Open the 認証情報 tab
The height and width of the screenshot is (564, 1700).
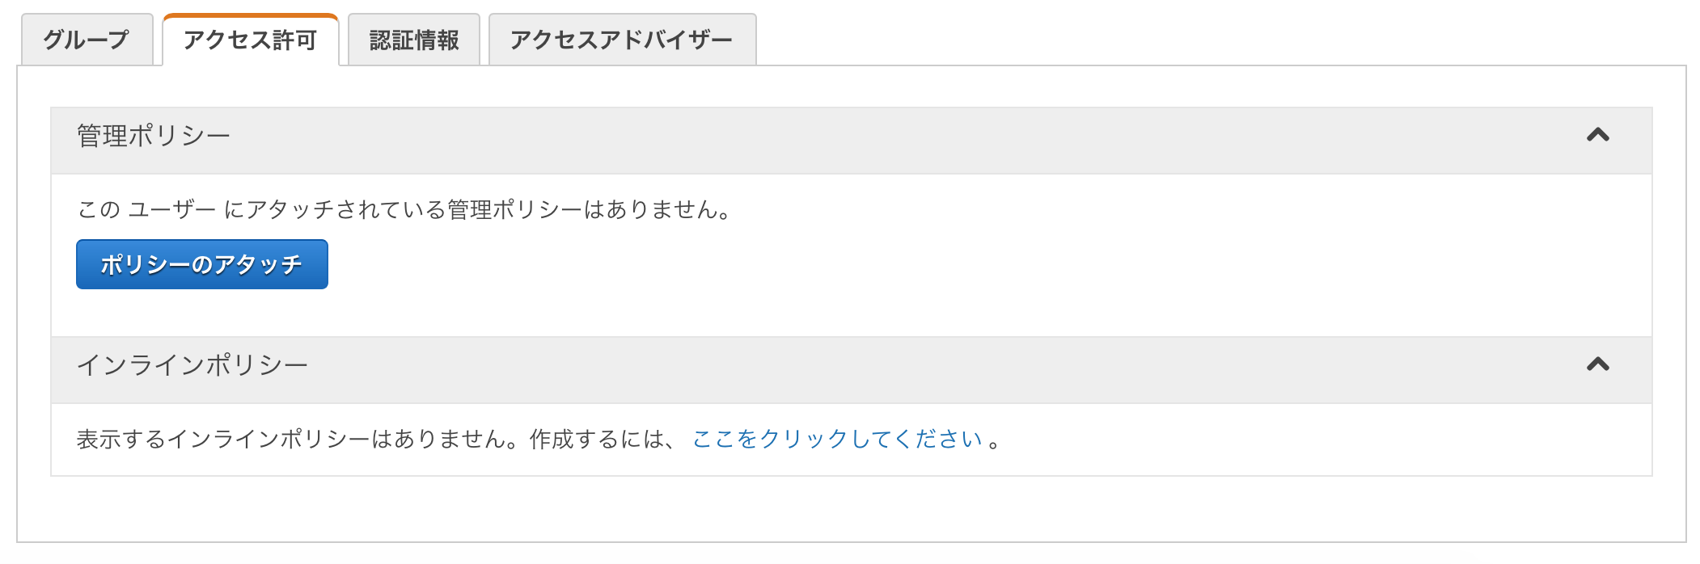414,36
